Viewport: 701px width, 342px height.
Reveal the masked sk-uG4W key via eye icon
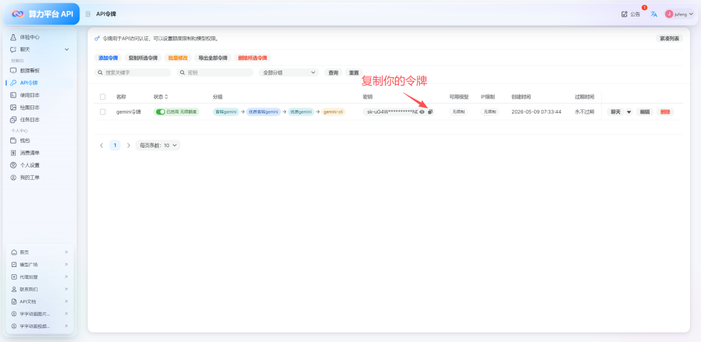[x=422, y=111]
